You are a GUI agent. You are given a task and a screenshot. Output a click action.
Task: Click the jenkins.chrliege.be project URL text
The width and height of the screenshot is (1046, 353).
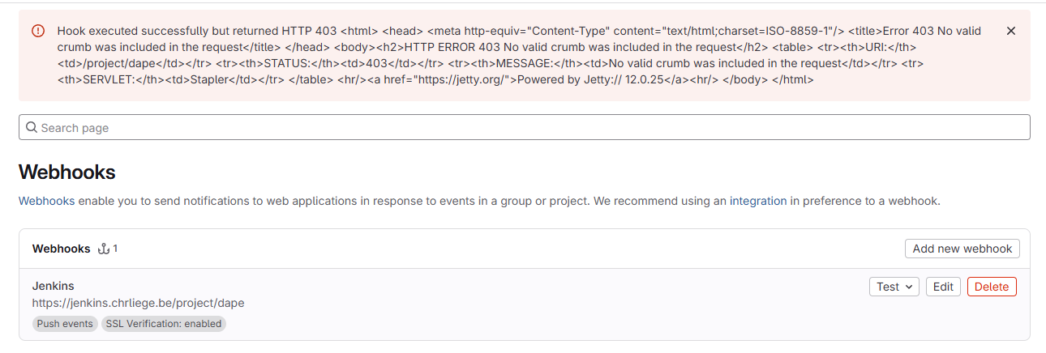pyautogui.click(x=138, y=303)
